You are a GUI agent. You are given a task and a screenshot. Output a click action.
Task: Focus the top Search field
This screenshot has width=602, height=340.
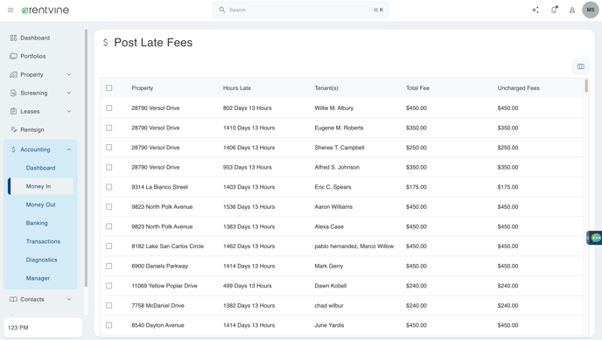coord(300,10)
